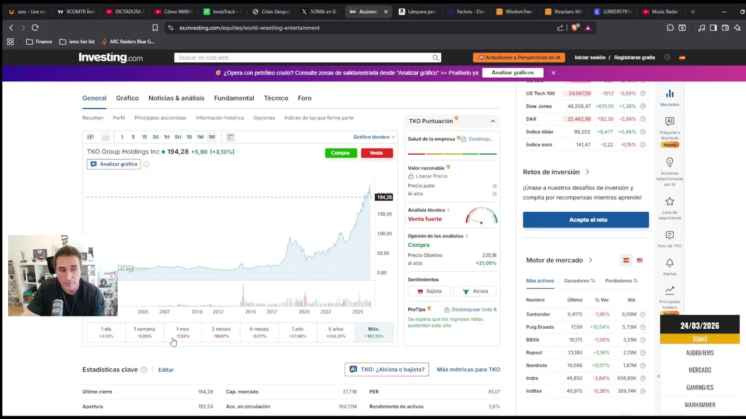Select the Máx. chart range

click(x=374, y=332)
